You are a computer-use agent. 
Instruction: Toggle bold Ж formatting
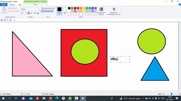point(29,13)
